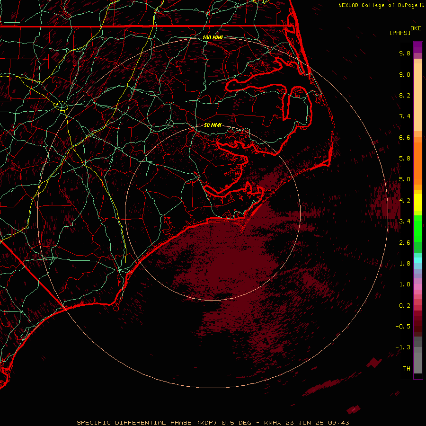Select the 3.4 legend value
426x426 pixels.
coord(405,222)
